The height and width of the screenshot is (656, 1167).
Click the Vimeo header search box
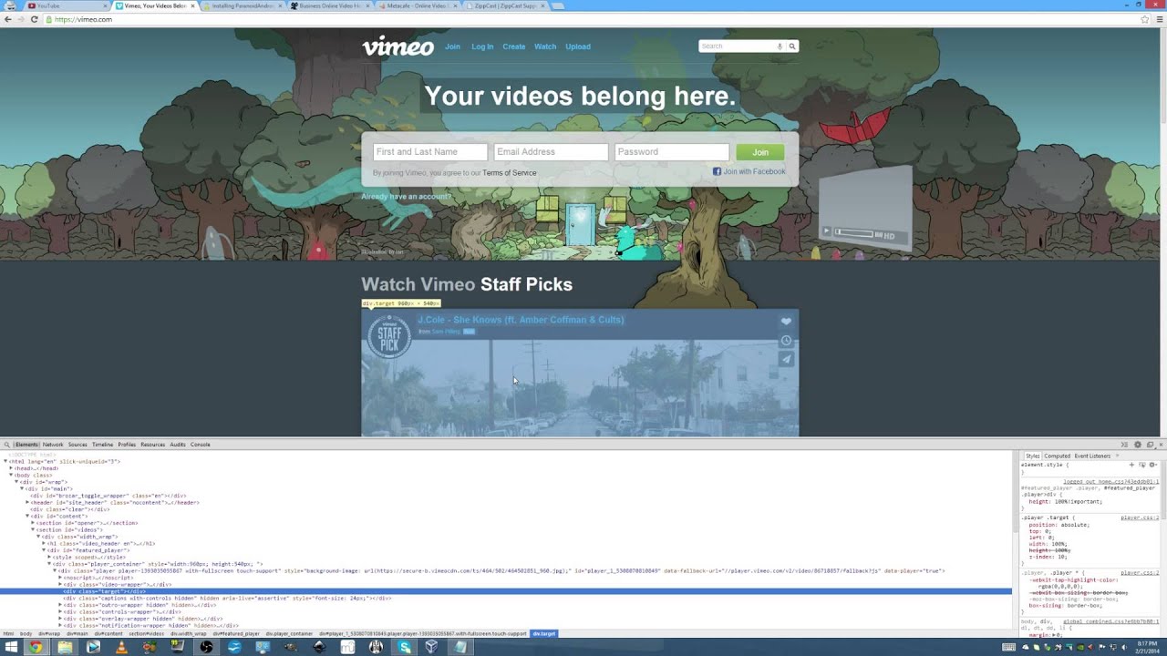[x=737, y=46]
